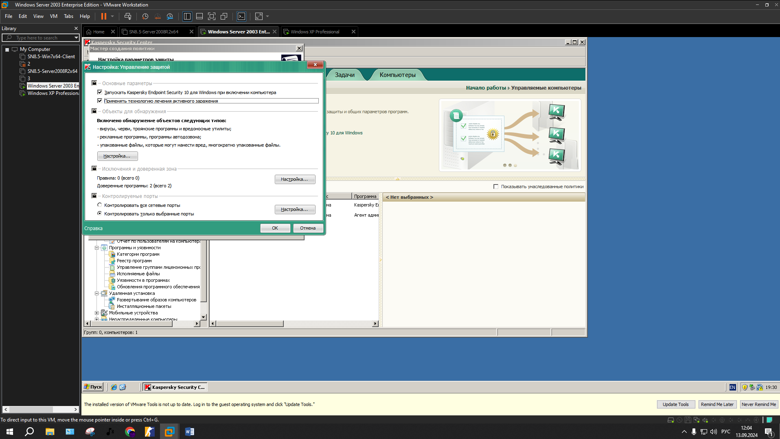Screen dimensions: 780x439
Task: Click Настройка button under detected objects
Action: [117, 156]
